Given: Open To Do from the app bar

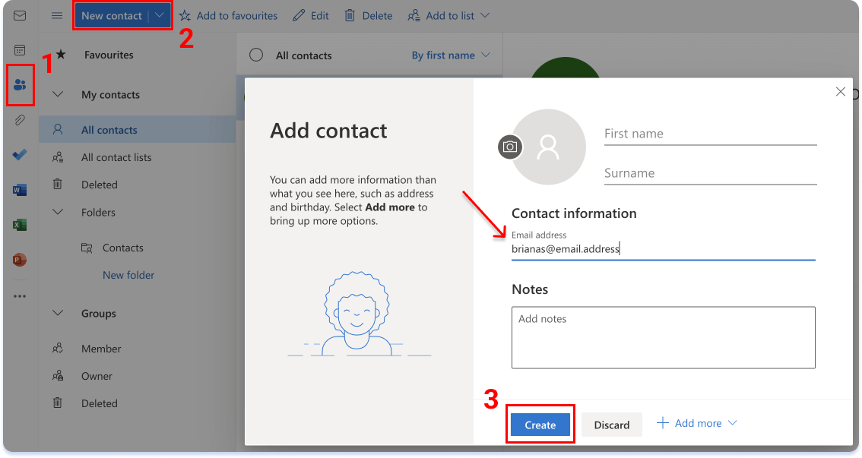Looking at the screenshot, I should (19, 154).
